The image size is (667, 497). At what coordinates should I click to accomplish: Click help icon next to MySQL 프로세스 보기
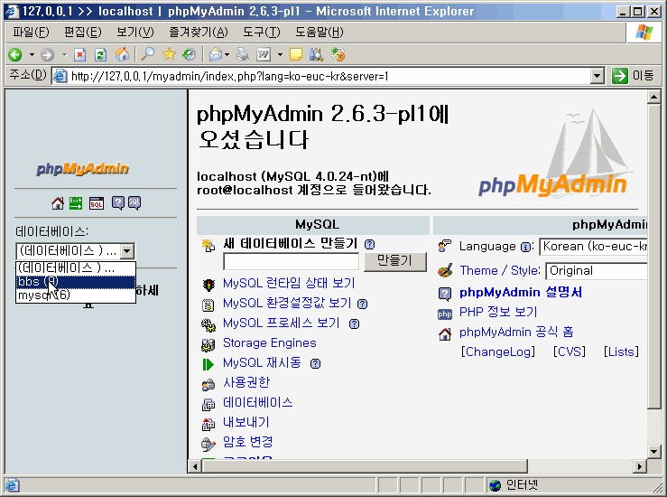(354, 324)
